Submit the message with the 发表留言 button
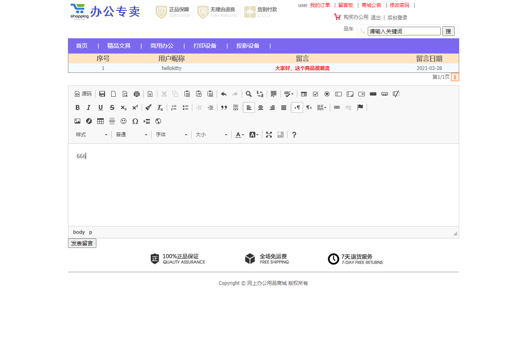Viewport: 530px width, 343px height. [82, 243]
